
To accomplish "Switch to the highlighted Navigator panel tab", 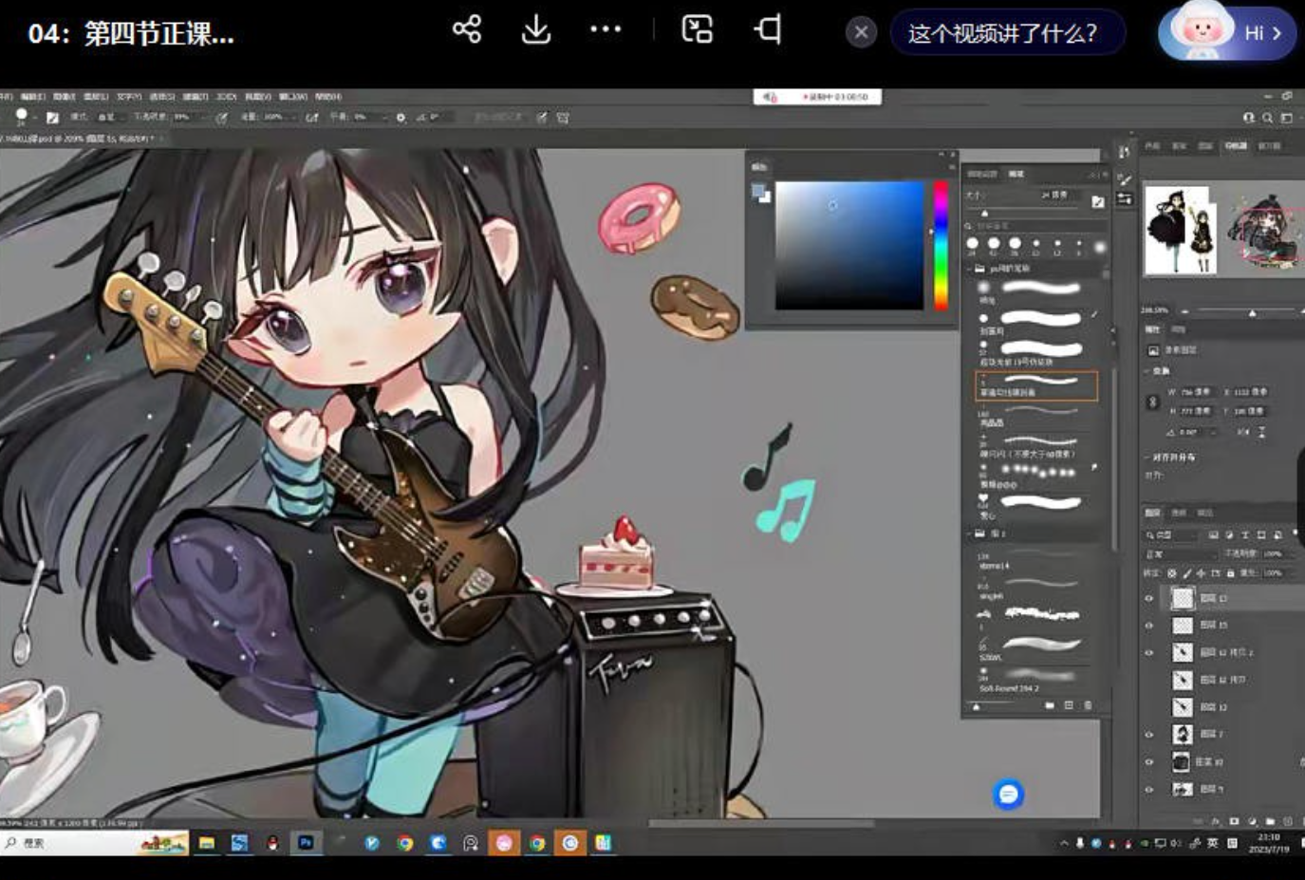I will [1236, 146].
